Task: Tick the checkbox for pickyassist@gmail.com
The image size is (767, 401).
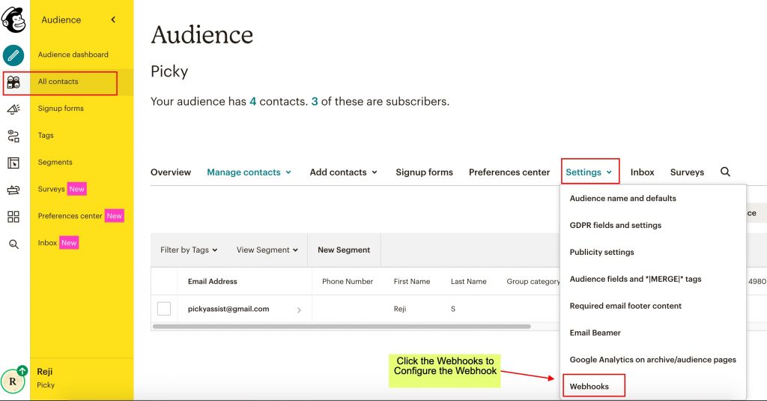Action: (164, 309)
